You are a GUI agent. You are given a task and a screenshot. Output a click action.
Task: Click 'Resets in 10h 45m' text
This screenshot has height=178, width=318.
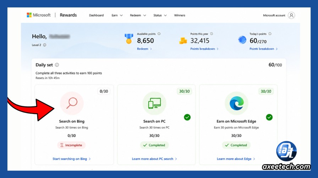(x=48, y=78)
